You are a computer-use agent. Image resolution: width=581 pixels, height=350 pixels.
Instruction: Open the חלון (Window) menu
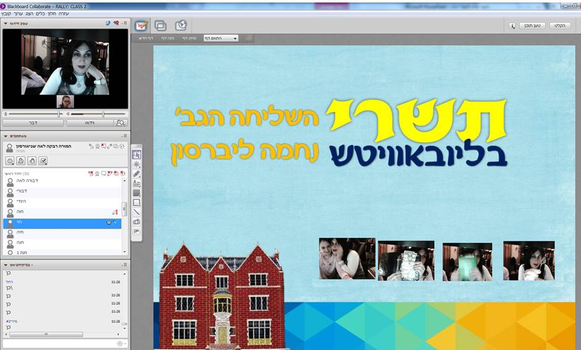52,14
